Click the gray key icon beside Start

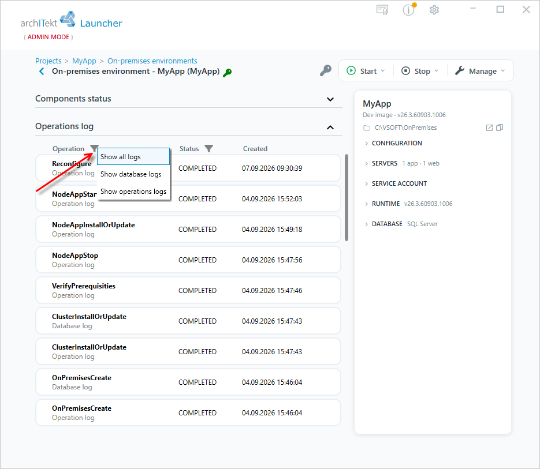coord(326,70)
